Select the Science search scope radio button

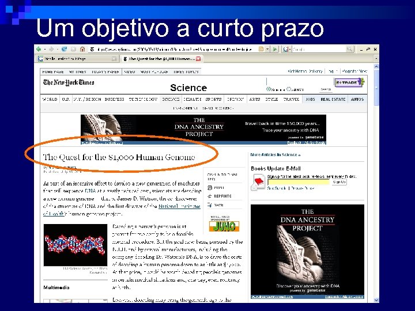(x=269, y=89)
